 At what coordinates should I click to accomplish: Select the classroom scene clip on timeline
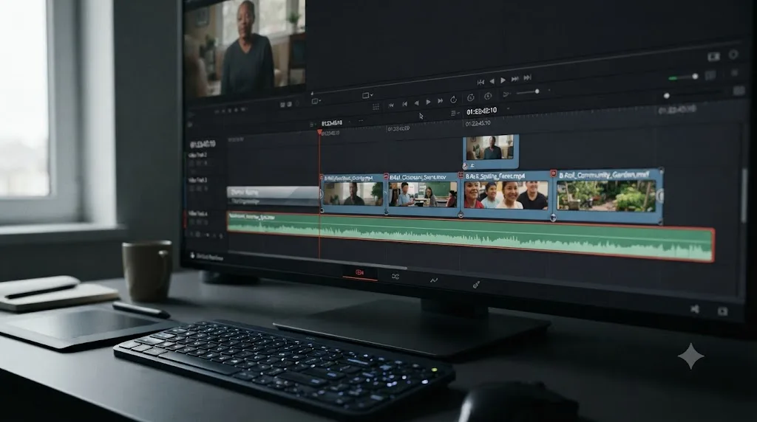[423, 193]
